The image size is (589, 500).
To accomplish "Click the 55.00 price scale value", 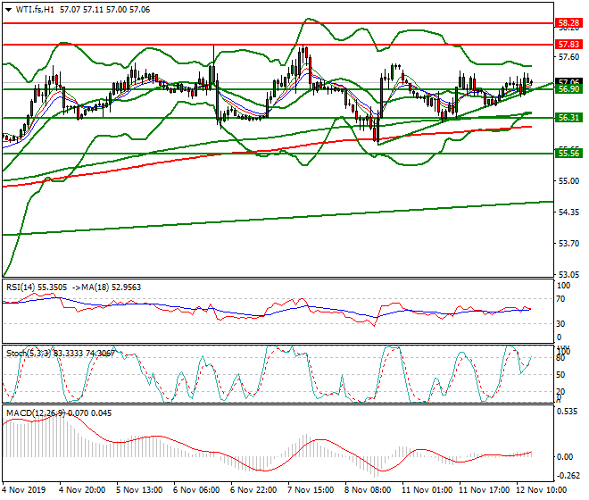I will (x=568, y=181).
